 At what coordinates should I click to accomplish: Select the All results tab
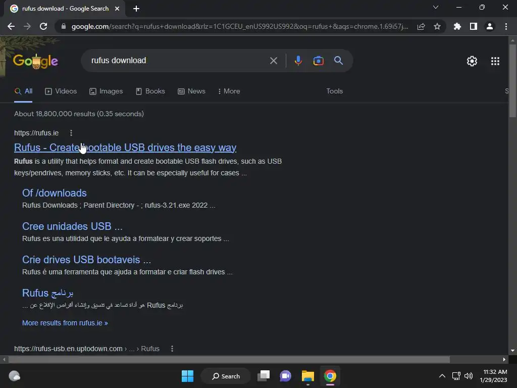coord(23,91)
